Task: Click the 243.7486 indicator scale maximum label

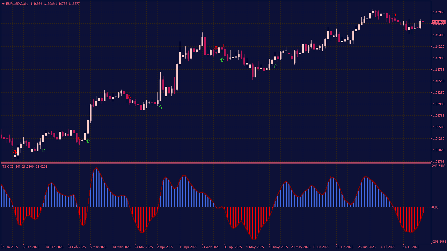Action: pos(439,166)
